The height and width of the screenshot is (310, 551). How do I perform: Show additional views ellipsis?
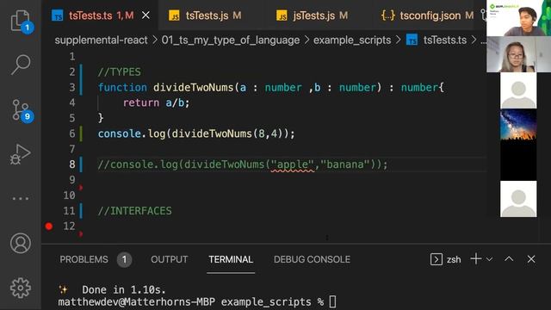(x=21, y=199)
